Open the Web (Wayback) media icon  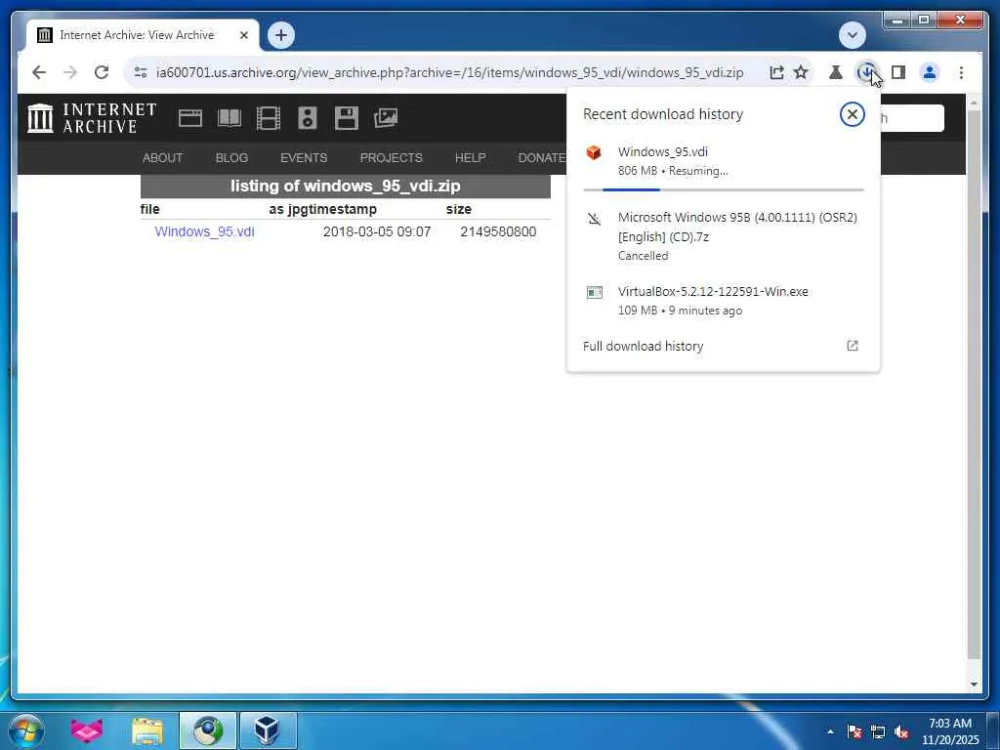pyautogui.click(x=190, y=118)
